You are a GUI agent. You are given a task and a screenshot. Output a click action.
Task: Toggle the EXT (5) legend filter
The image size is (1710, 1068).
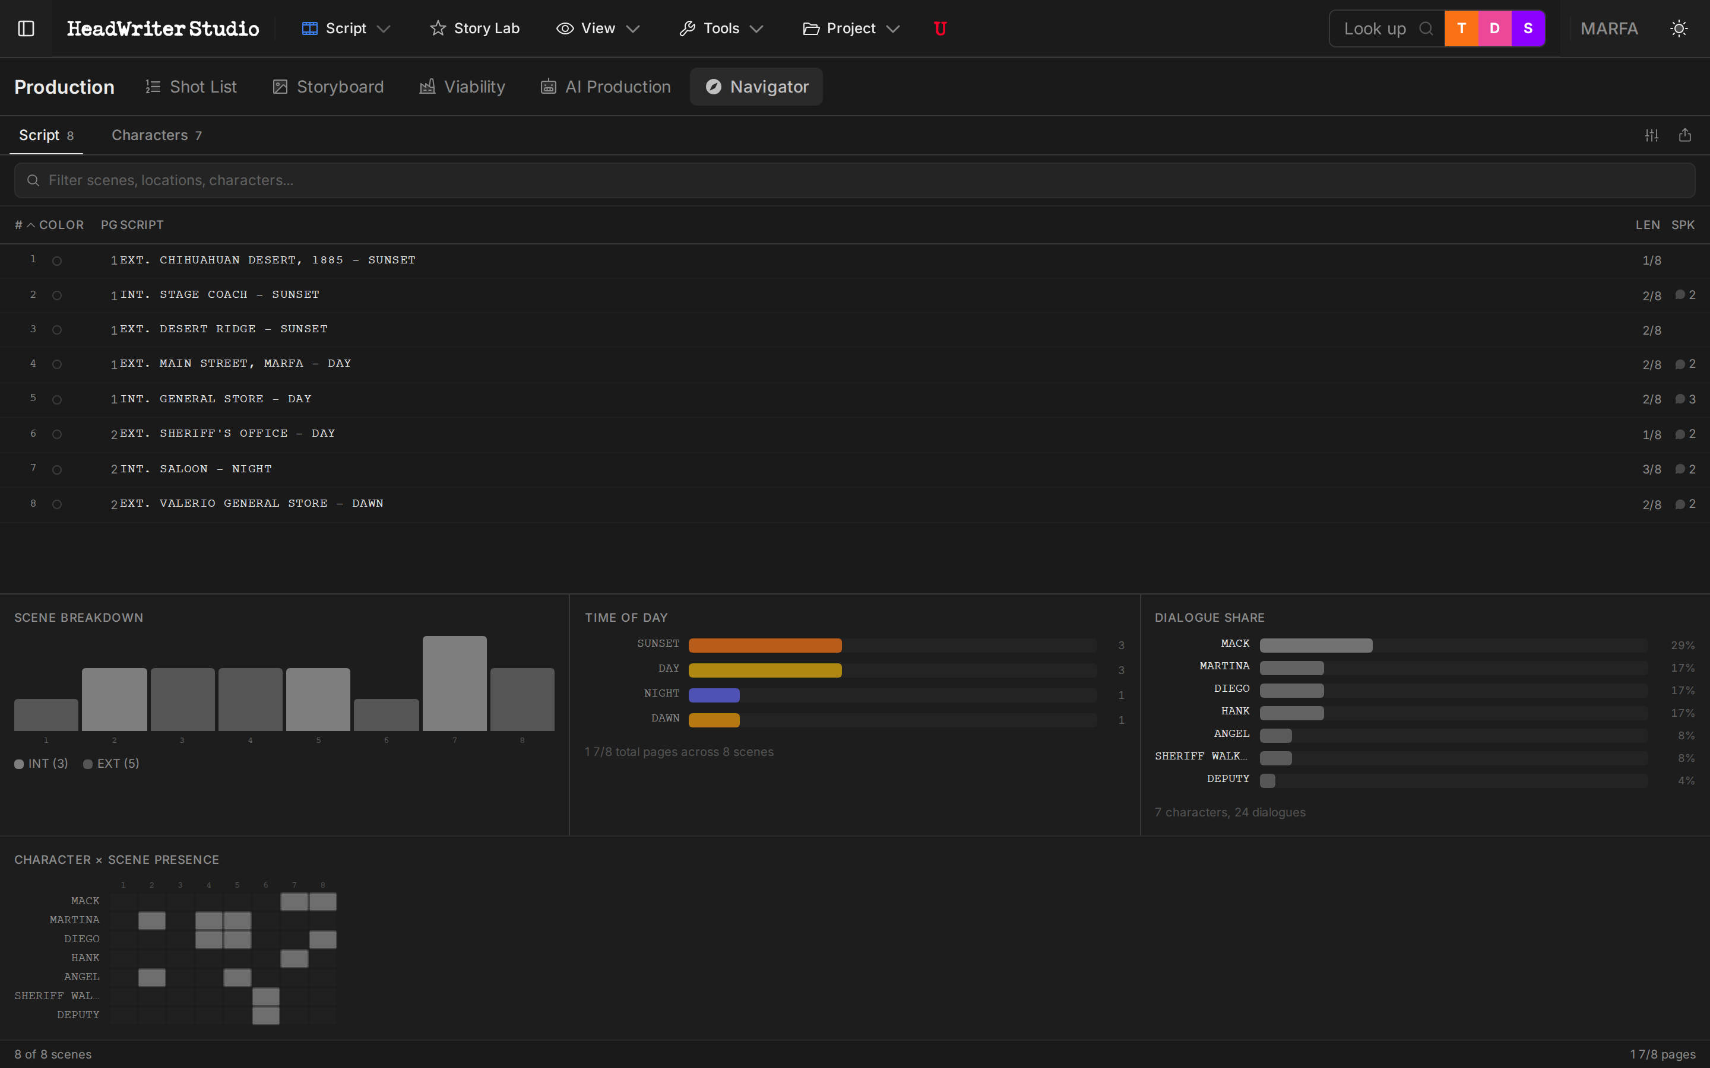pyautogui.click(x=110, y=764)
